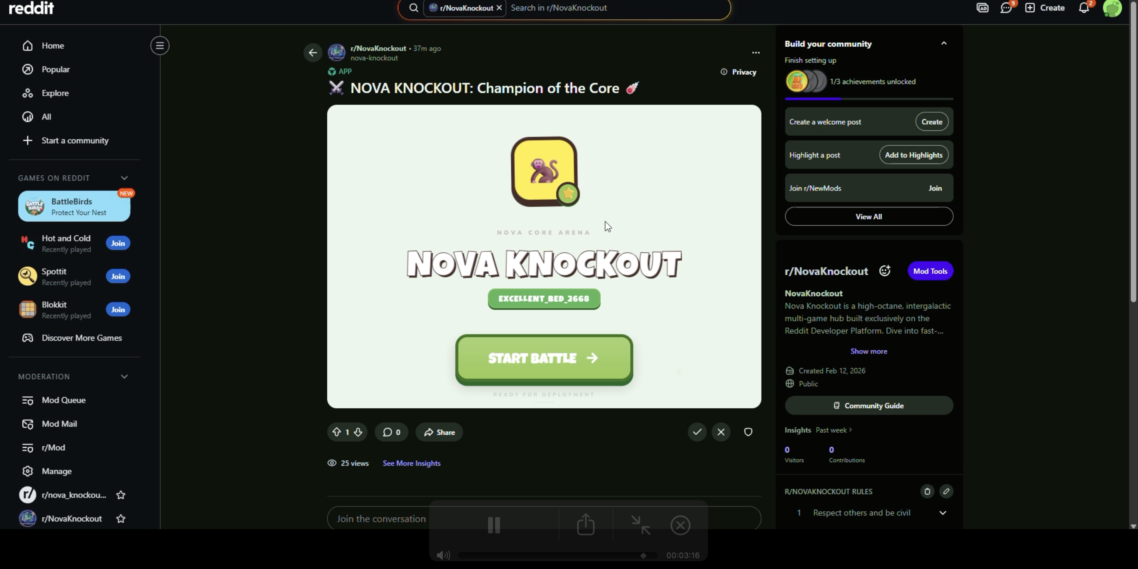
Task: Open the notifications bell
Action: [x=1084, y=8]
